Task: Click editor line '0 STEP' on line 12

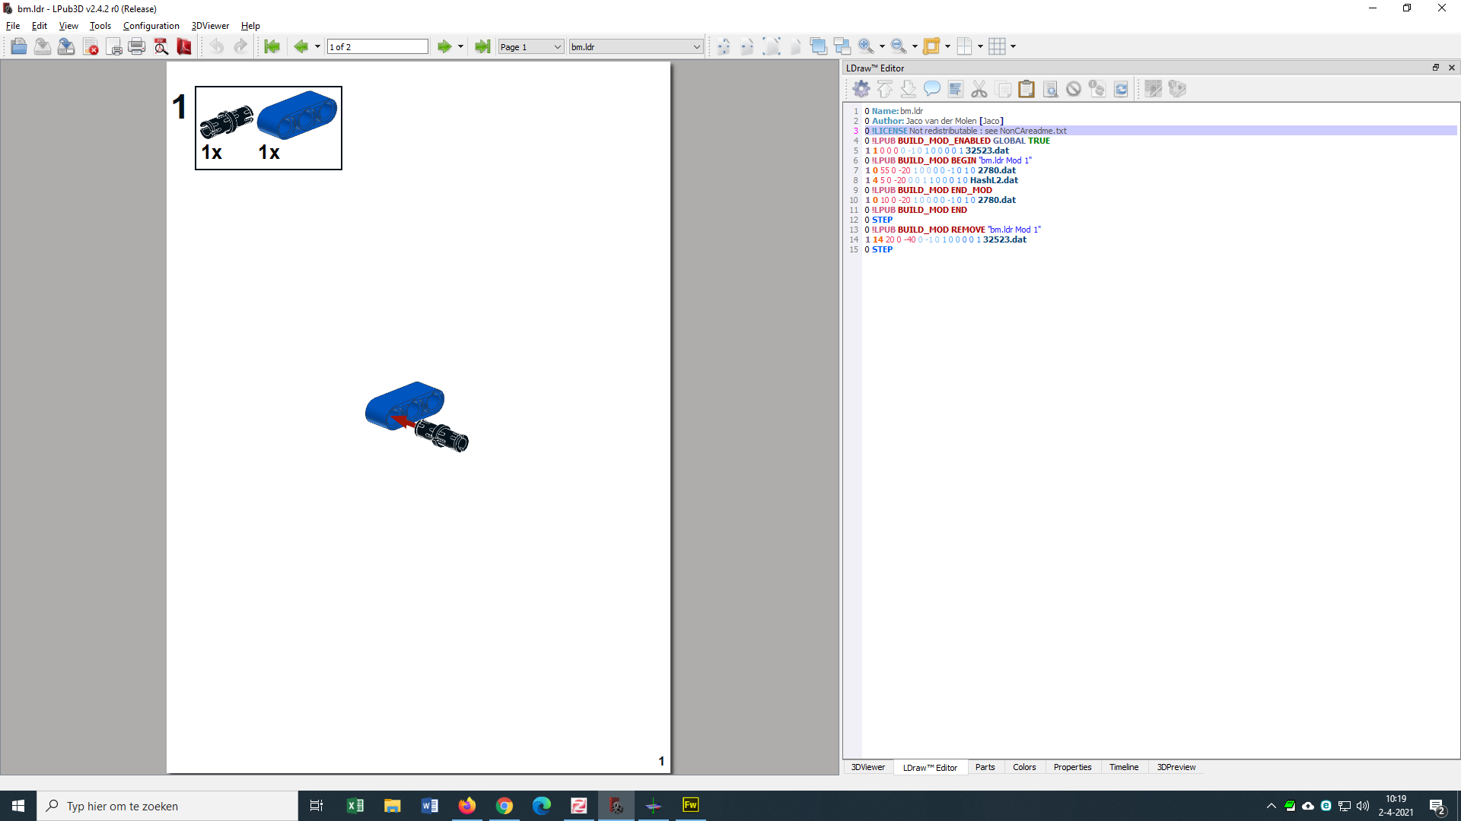Action: click(878, 220)
